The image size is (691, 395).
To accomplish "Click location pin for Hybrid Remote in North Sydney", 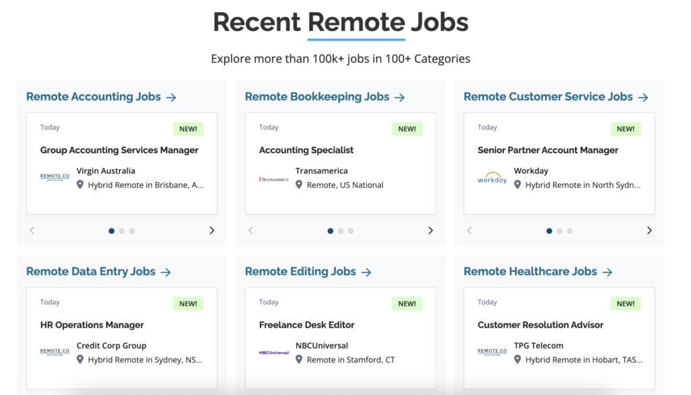I will (x=518, y=185).
